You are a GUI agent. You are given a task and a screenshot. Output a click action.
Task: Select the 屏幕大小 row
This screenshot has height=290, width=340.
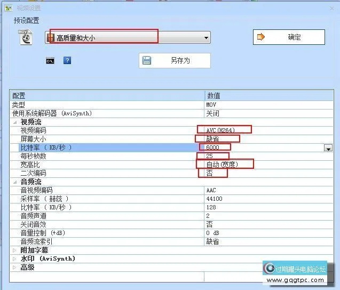(171, 139)
